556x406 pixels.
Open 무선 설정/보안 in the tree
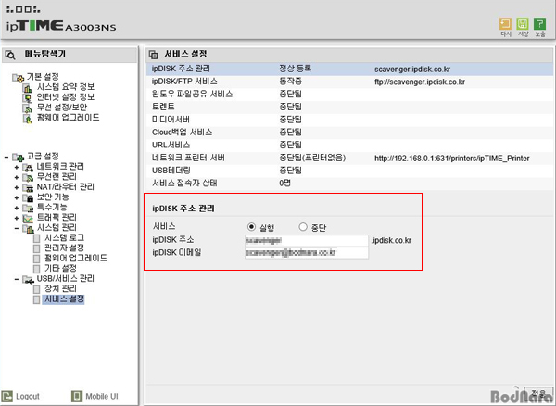pos(62,108)
